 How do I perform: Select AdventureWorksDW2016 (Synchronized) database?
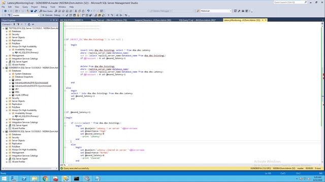click(x=33, y=86)
